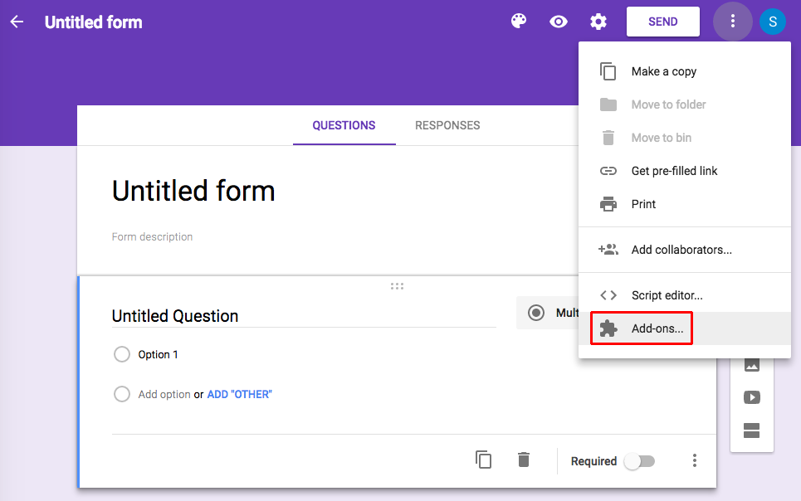The image size is (801, 501).
Task: Edit the Untitled Question text field
Action: click(304, 316)
